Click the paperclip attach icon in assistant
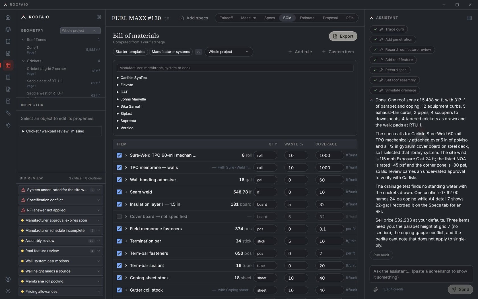 (376, 289)
